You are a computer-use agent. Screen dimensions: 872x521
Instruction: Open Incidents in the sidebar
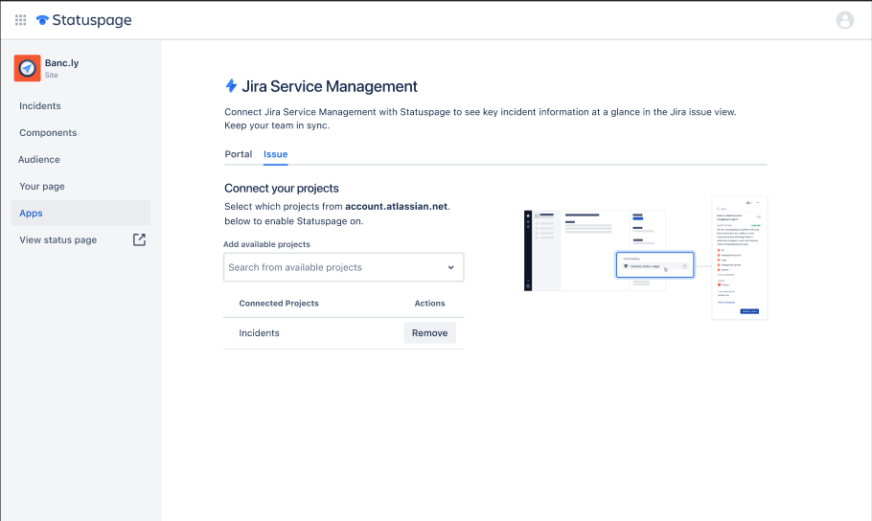(40, 105)
